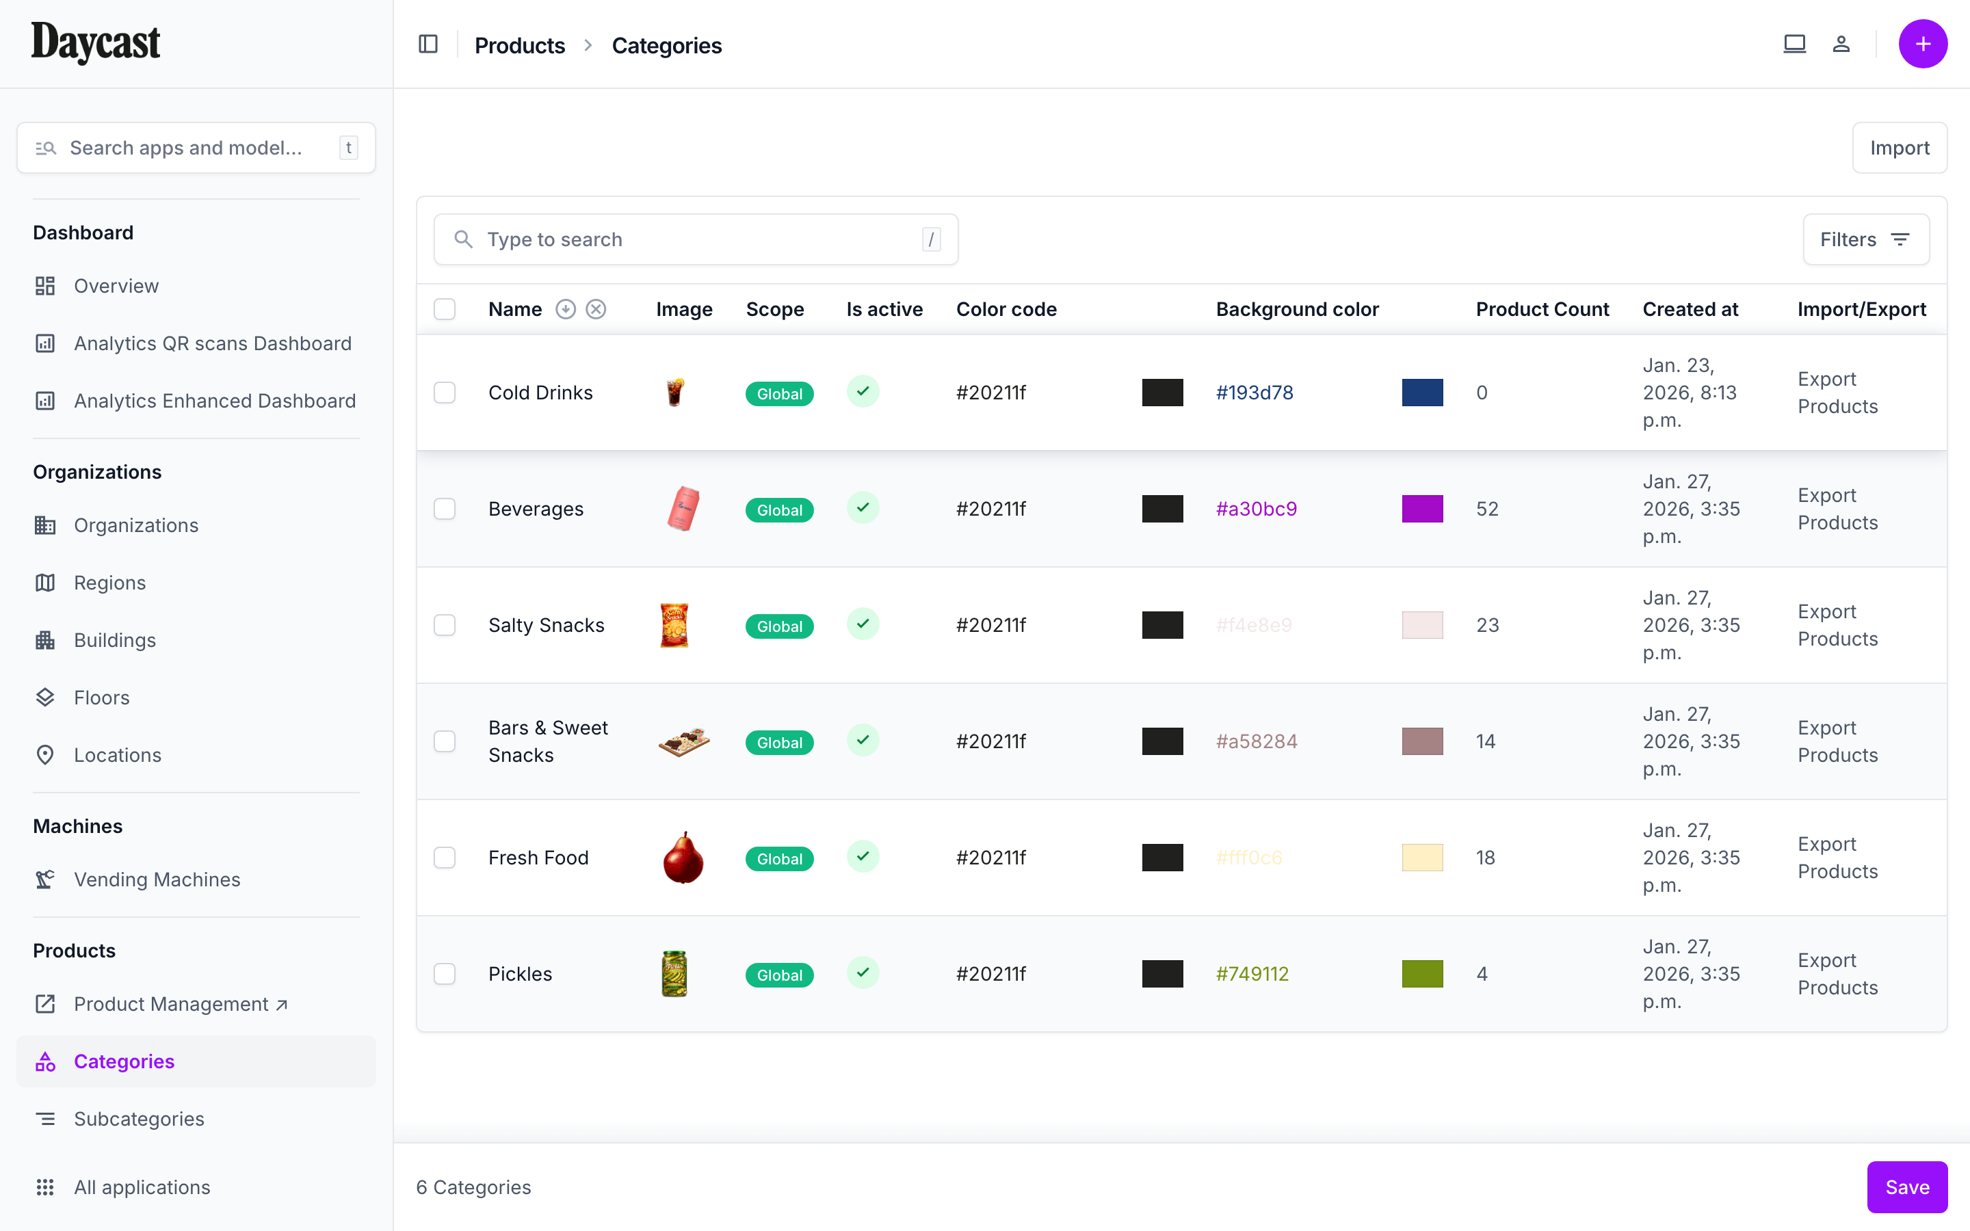
Task: Open Analytics QR scans Dashboard
Action: 213,343
